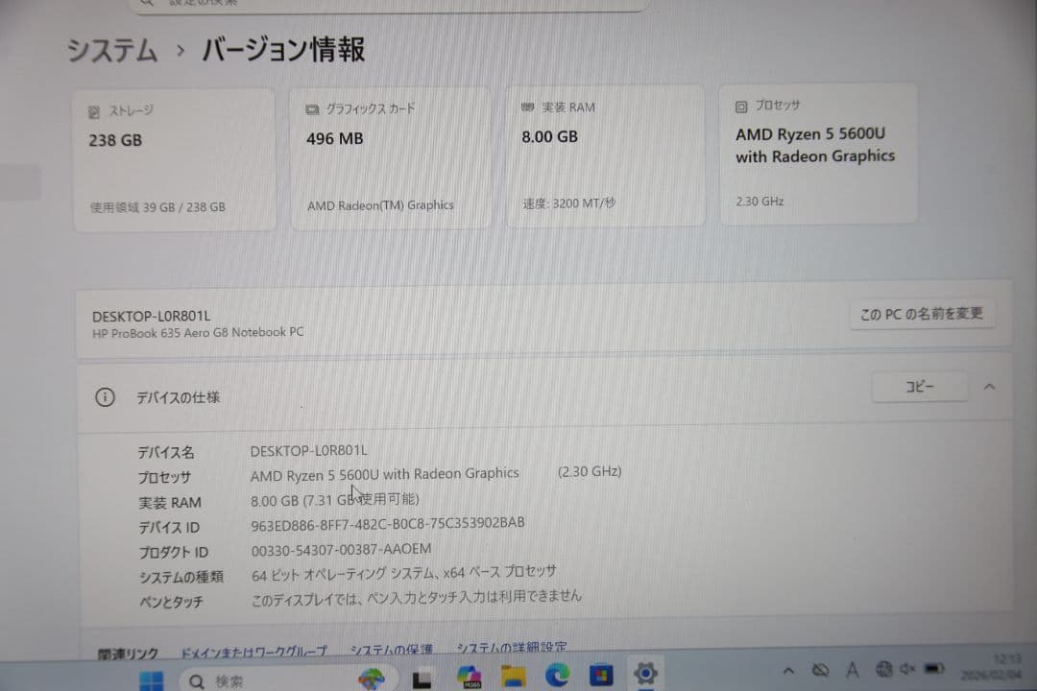Click the Settings gear taskbar icon

point(645,673)
